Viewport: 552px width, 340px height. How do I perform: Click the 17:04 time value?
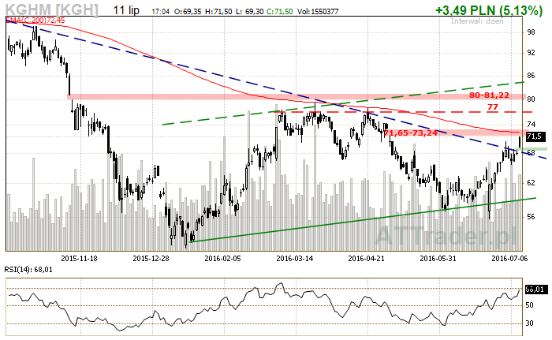pos(160,12)
